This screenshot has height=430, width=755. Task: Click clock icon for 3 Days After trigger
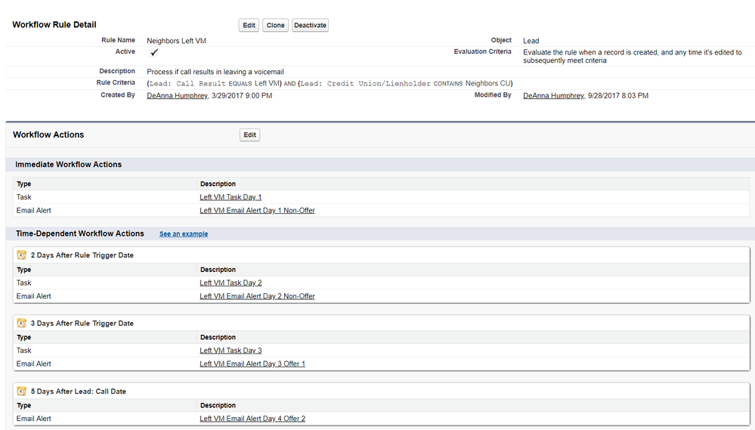point(22,323)
